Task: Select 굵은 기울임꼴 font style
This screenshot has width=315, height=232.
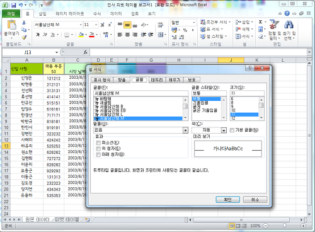Action: pyautogui.click(x=205, y=110)
